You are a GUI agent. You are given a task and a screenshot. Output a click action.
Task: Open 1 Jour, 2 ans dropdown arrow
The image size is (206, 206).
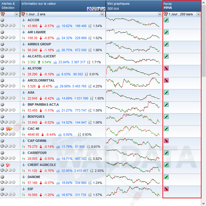pyautogui.click(x=102, y=14)
